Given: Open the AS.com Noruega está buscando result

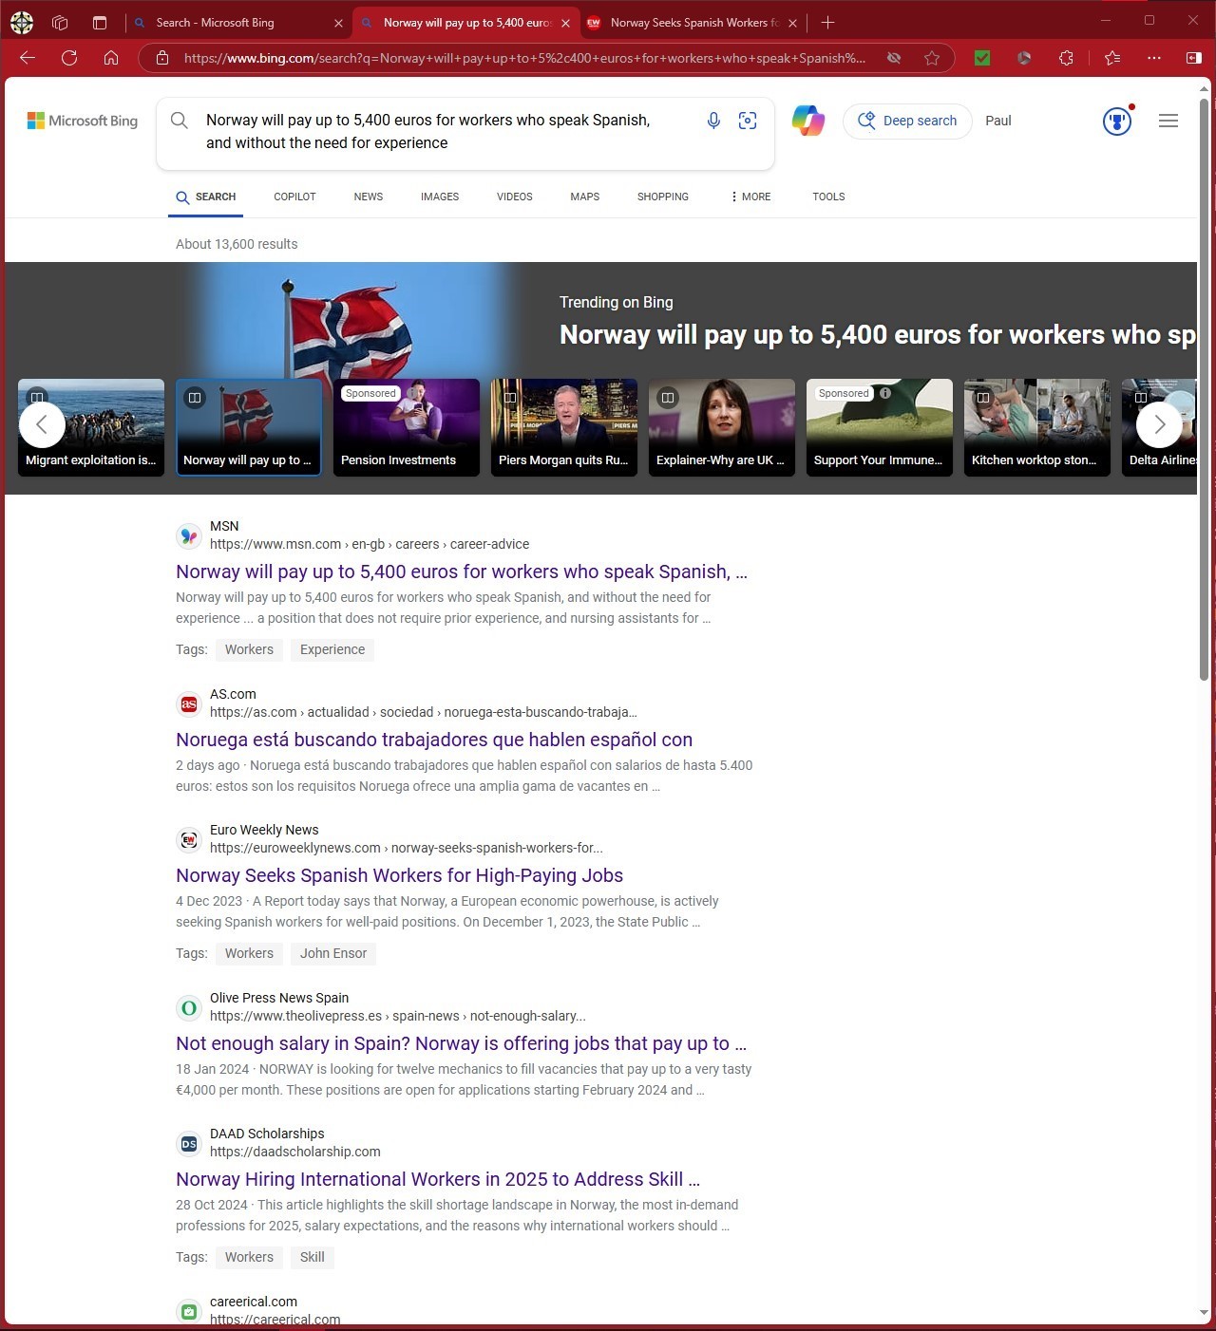Looking at the screenshot, I should tap(434, 740).
